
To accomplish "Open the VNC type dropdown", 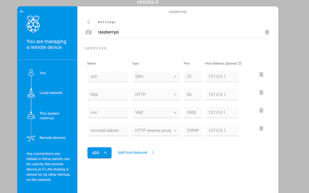I will coord(175,112).
